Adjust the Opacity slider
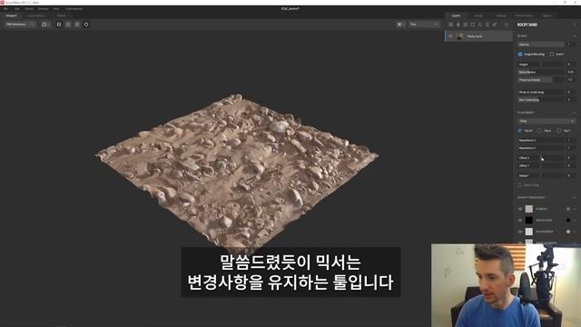 pos(540,45)
